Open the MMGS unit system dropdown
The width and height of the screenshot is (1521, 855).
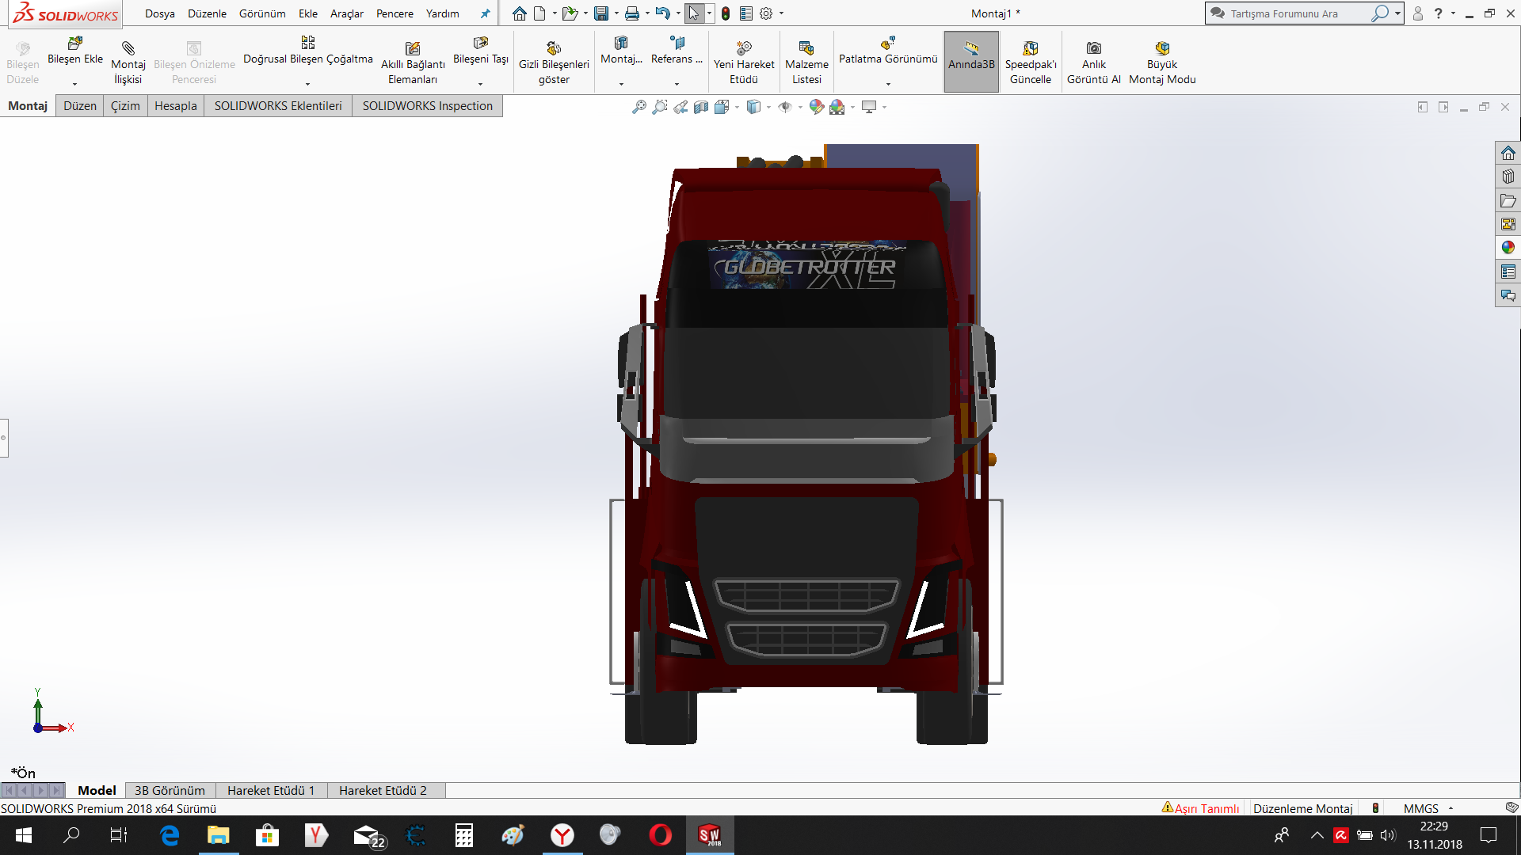pos(1428,808)
